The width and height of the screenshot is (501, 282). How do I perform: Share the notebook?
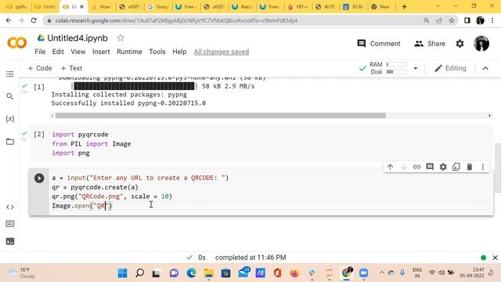(430, 44)
